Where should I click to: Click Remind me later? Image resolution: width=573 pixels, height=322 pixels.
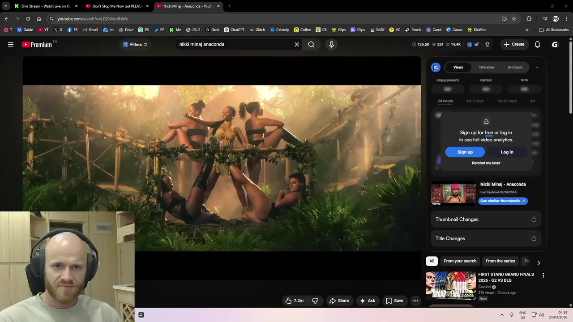486,163
